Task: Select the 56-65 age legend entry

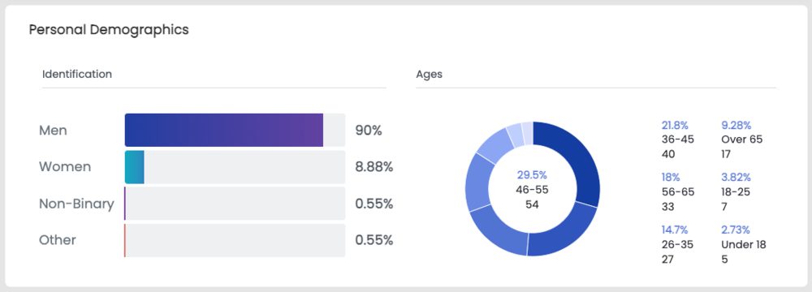Action: [x=678, y=192]
